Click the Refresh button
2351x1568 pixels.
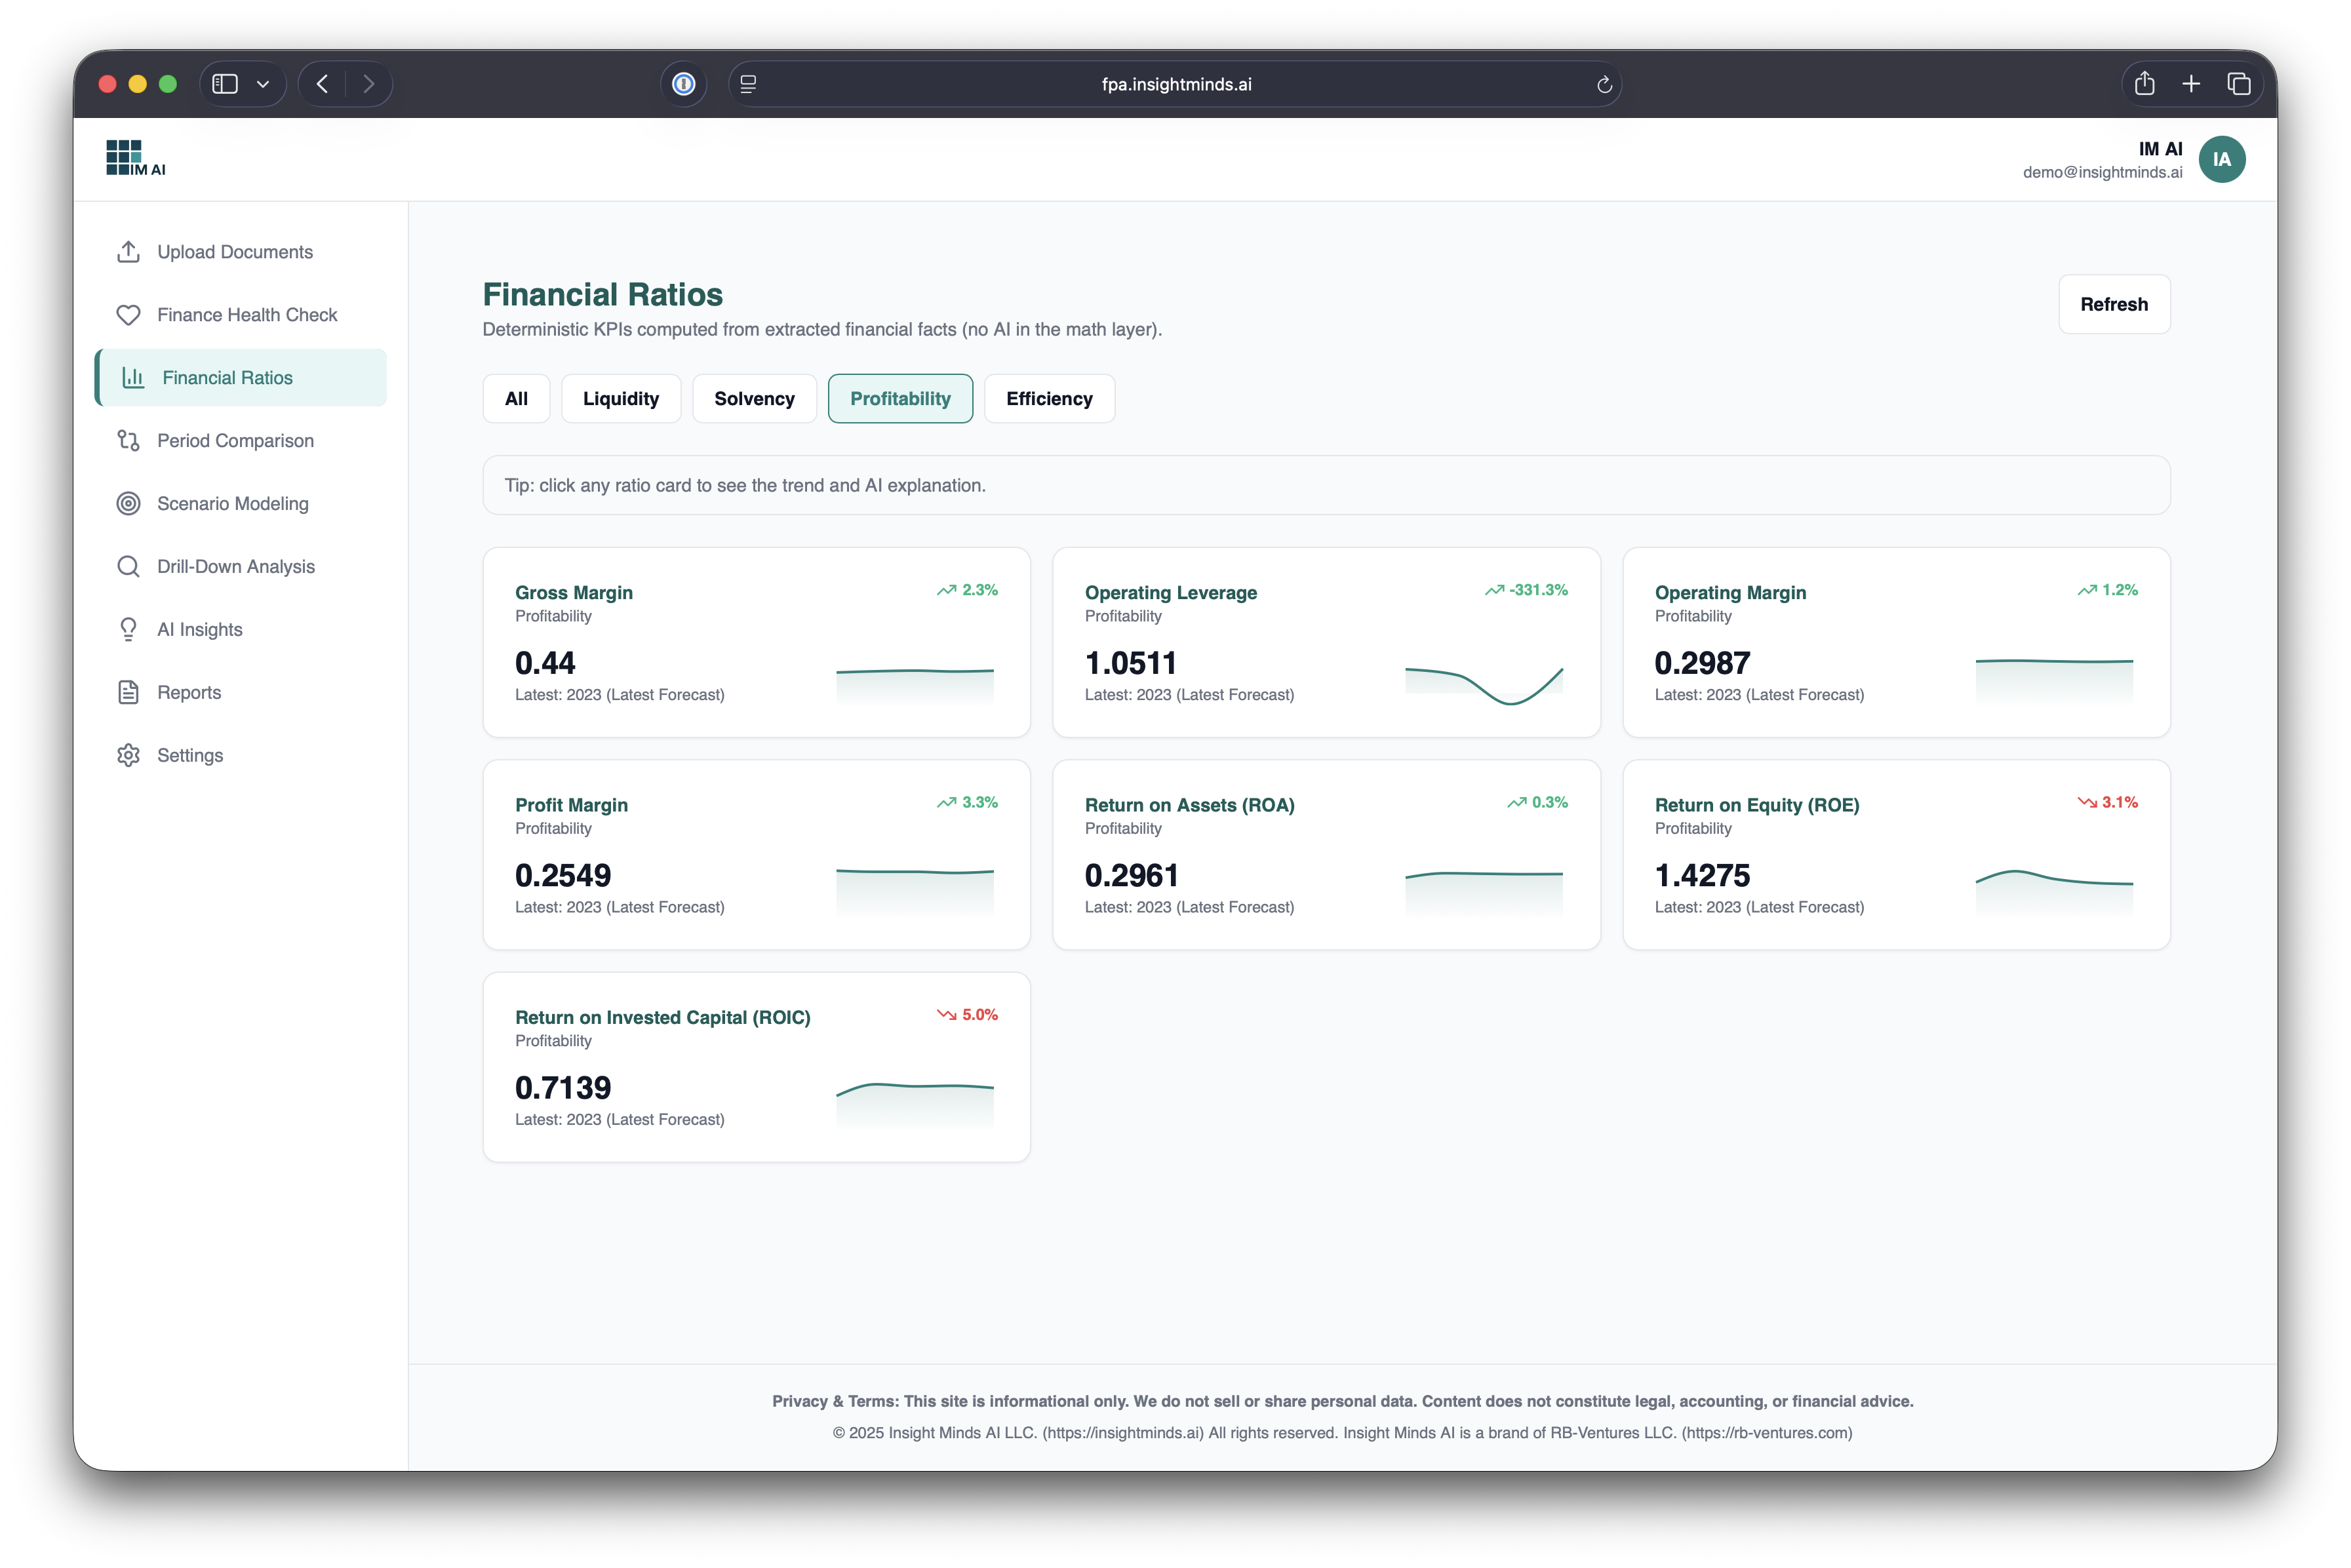coord(2113,304)
